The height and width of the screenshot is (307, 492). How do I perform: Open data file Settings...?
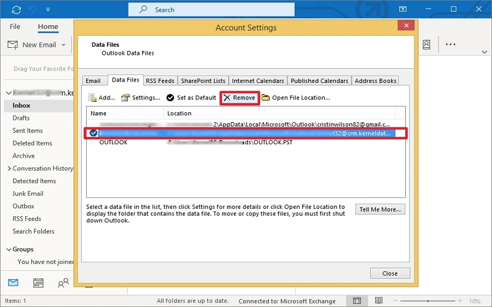141,98
